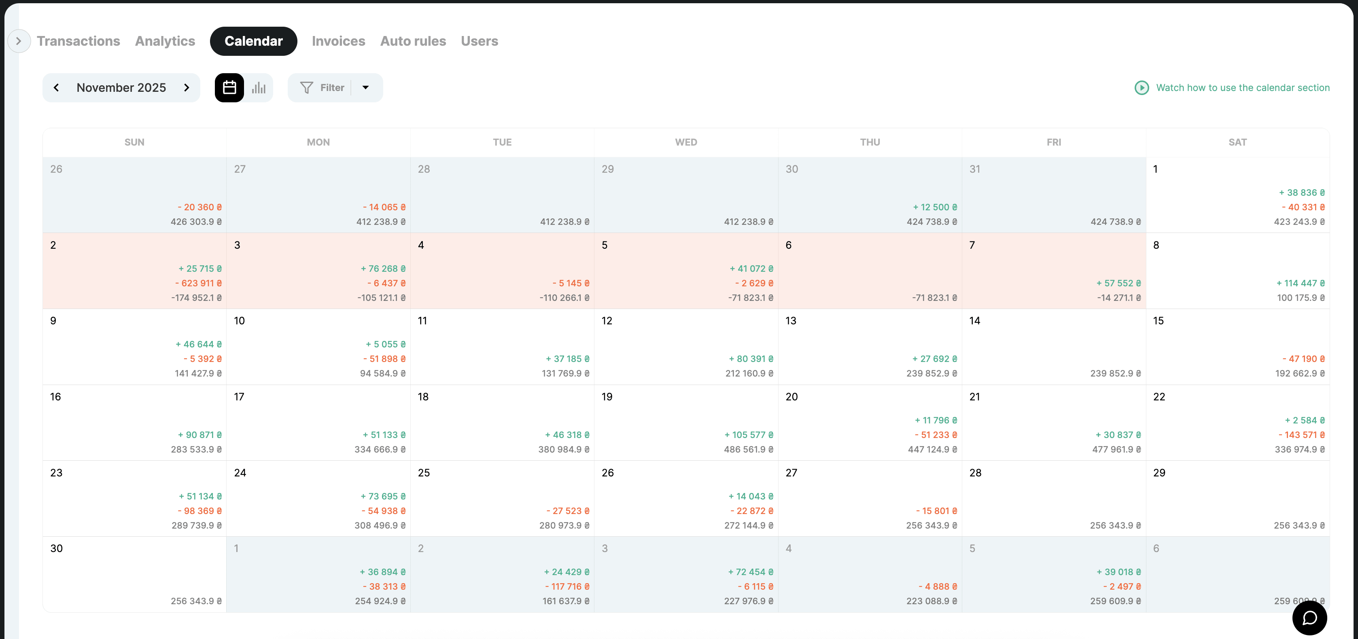Open the chat support bubble
Viewport: 1358px width, 639px height.
pyautogui.click(x=1309, y=618)
